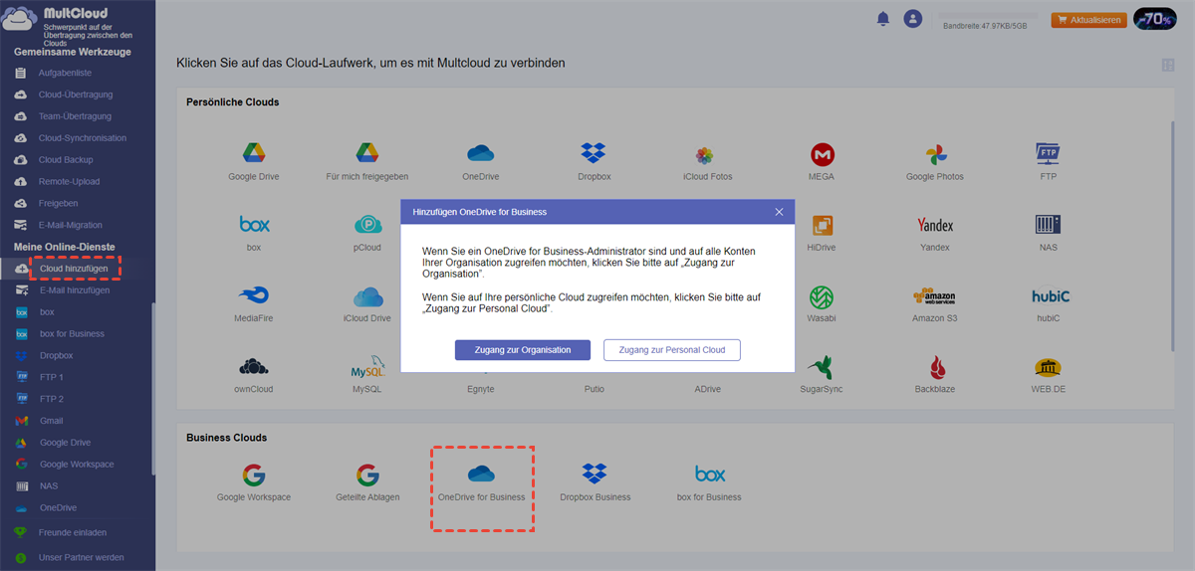Viewport: 1195px width, 571px height.
Task: Select ownCloud icon
Action: click(x=254, y=374)
